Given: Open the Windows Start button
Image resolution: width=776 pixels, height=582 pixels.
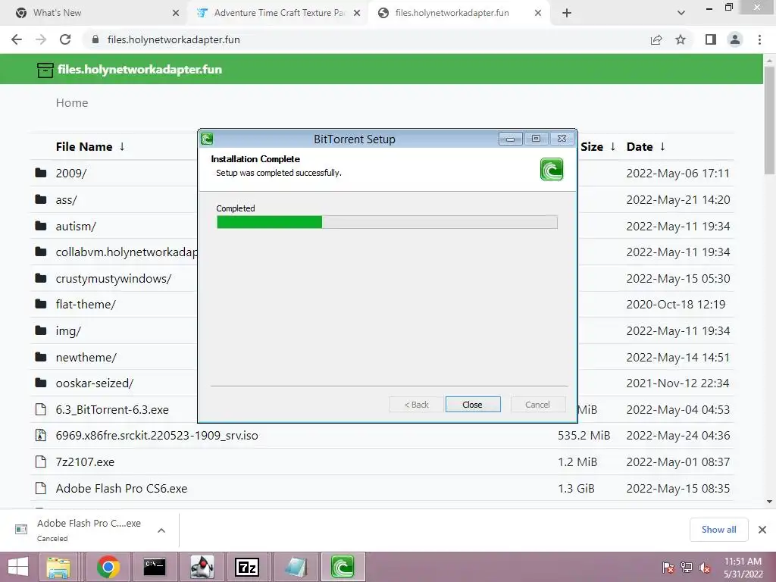Looking at the screenshot, I should coord(18,567).
